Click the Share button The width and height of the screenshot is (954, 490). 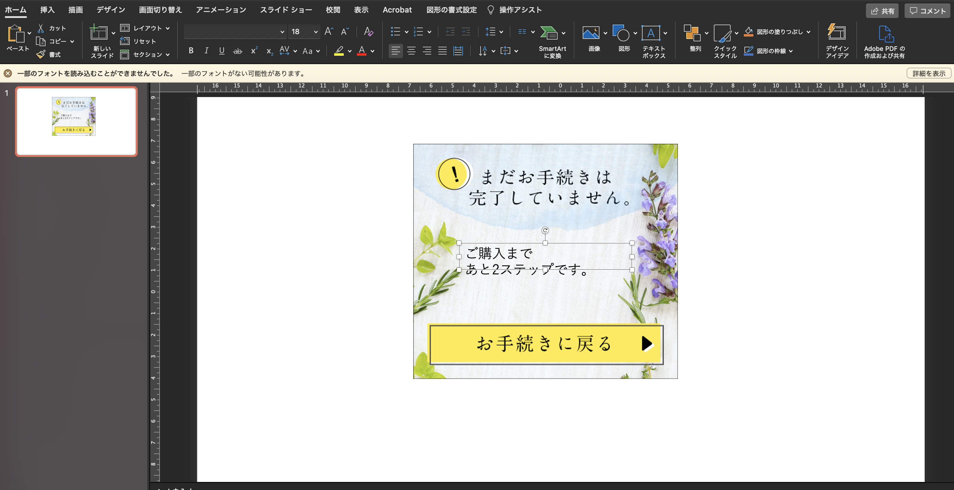[x=882, y=11]
